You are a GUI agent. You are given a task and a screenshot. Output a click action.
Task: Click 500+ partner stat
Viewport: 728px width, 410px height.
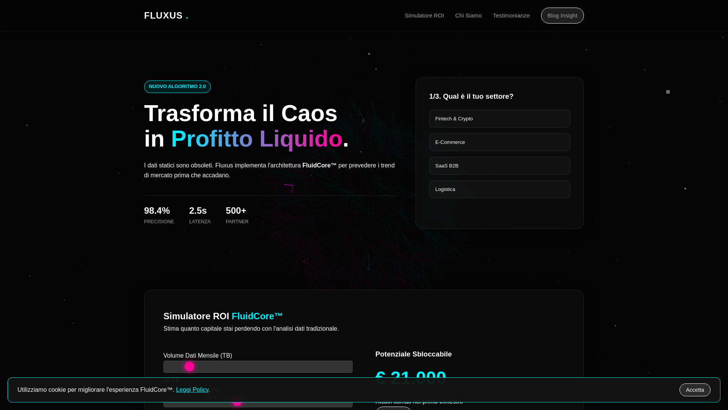coord(237,215)
